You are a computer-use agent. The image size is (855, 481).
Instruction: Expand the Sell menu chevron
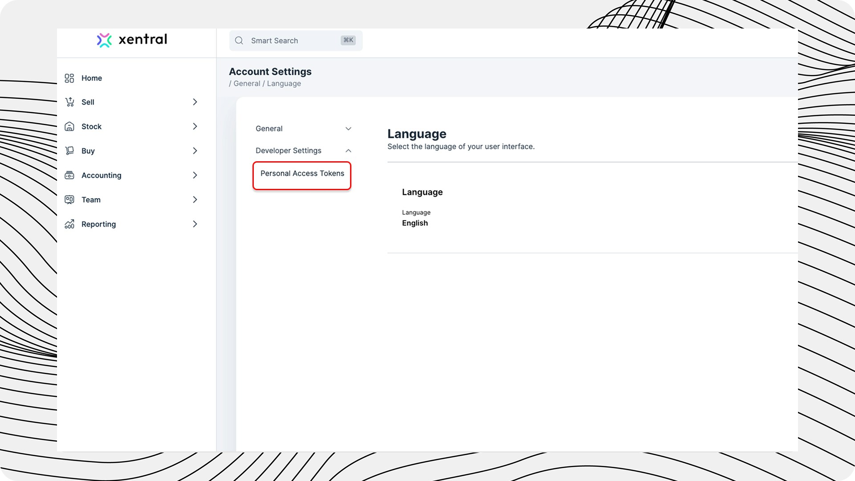(195, 102)
